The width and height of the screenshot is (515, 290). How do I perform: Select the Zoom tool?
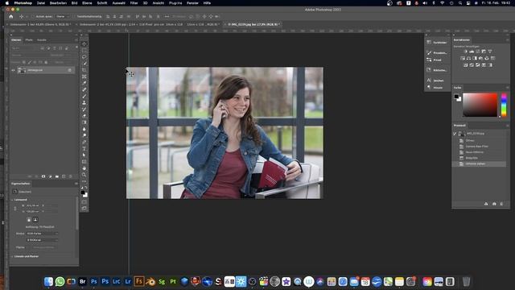(x=84, y=175)
